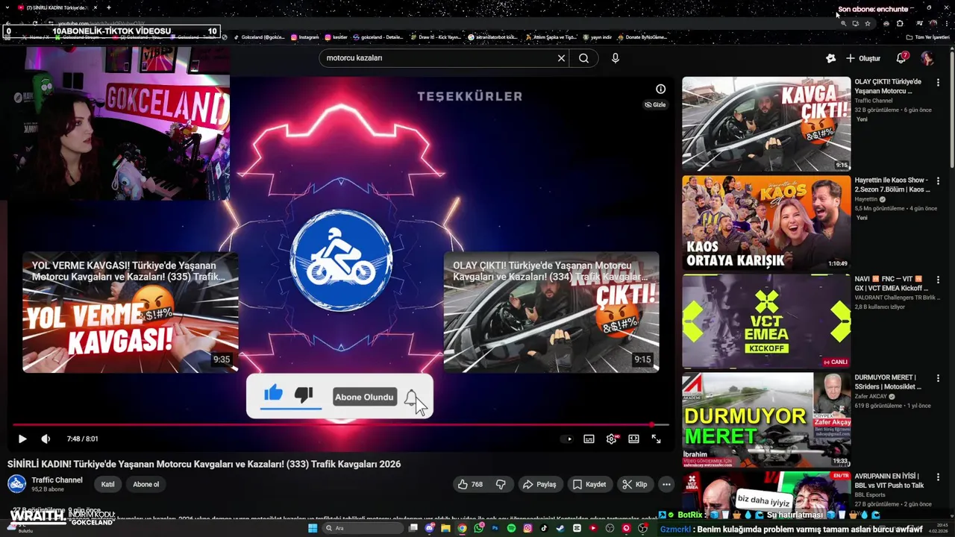Hide end screen with Gizle button
This screenshot has width=955, height=537.
(655, 104)
